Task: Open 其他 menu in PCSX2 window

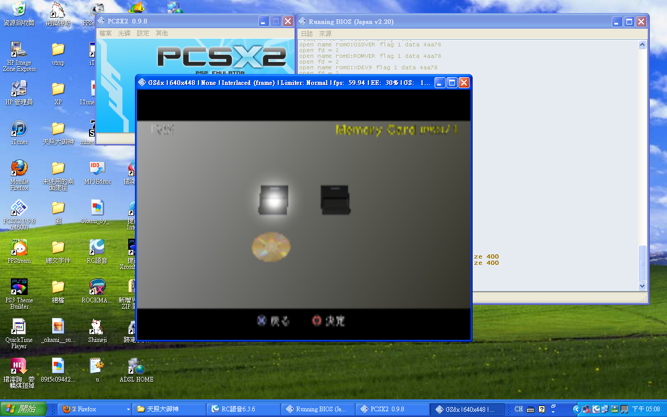Action: (162, 33)
